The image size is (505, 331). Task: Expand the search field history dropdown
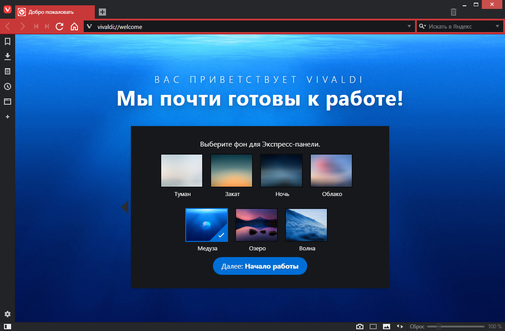click(497, 26)
